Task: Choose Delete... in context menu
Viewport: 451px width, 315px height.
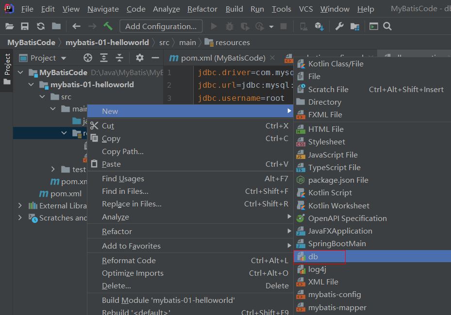Action: (x=190, y=286)
